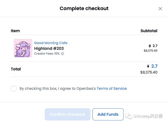This screenshot has height=124, width=168.
Task: Click the Ethereum icon in the Total row
Action: (148, 66)
